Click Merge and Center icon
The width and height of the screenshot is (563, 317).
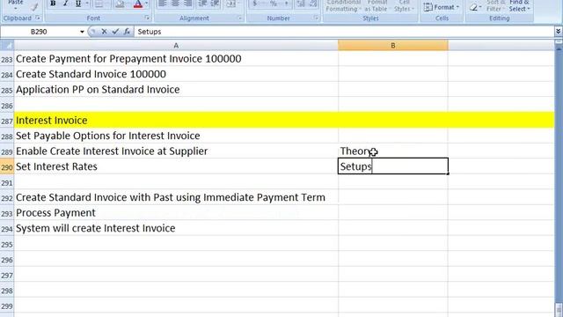[x=230, y=4]
